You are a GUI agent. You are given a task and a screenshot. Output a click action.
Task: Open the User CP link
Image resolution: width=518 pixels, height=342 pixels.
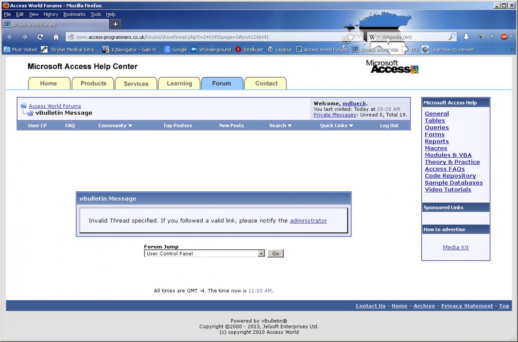[x=37, y=125]
